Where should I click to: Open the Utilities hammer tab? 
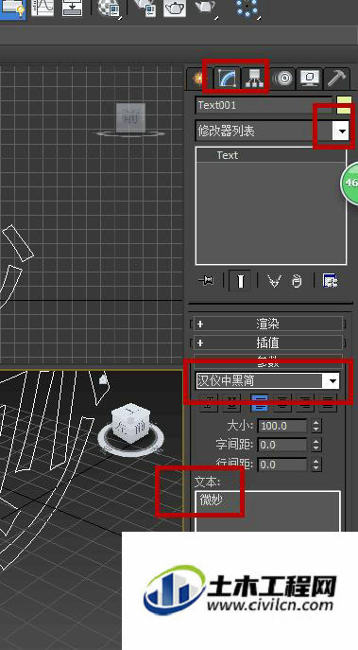tap(337, 78)
